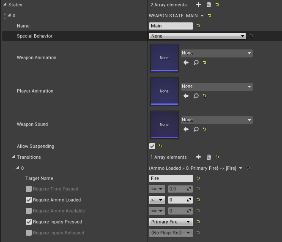Viewport: 282px width, 242px height.
Task: Click the drag handle of transition 0
Action: [14, 169]
